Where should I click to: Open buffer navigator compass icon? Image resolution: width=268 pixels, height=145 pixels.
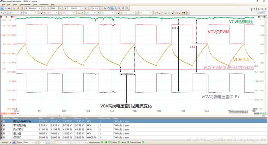point(86,8)
